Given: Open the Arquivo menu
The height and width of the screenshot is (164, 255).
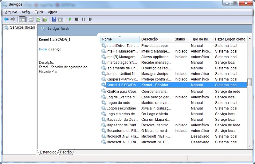Looking at the screenshot, I should click(x=11, y=12).
